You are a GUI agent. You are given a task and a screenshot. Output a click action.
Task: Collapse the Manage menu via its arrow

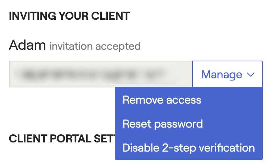coord(251,75)
